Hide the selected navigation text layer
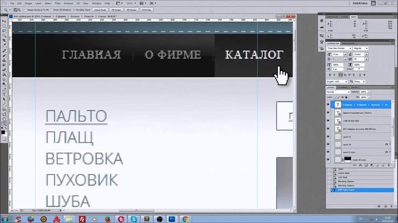Image resolution: width=398 pixels, height=223 pixels. [328, 105]
